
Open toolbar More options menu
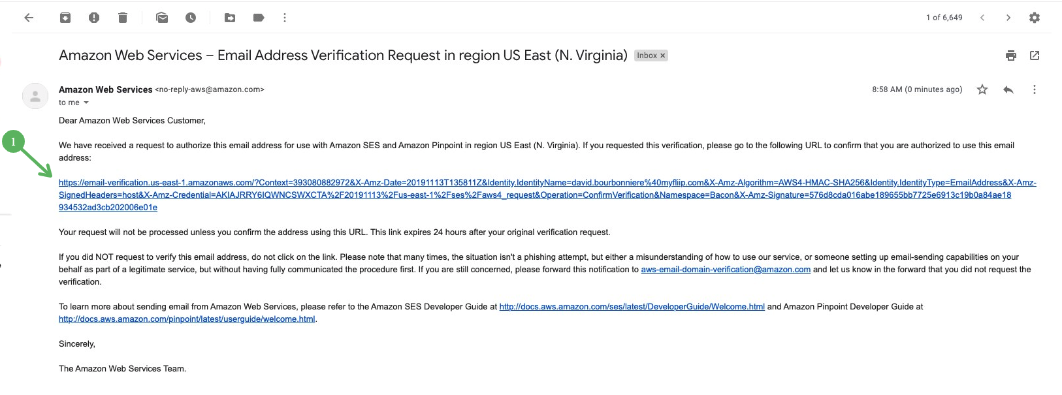285,18
